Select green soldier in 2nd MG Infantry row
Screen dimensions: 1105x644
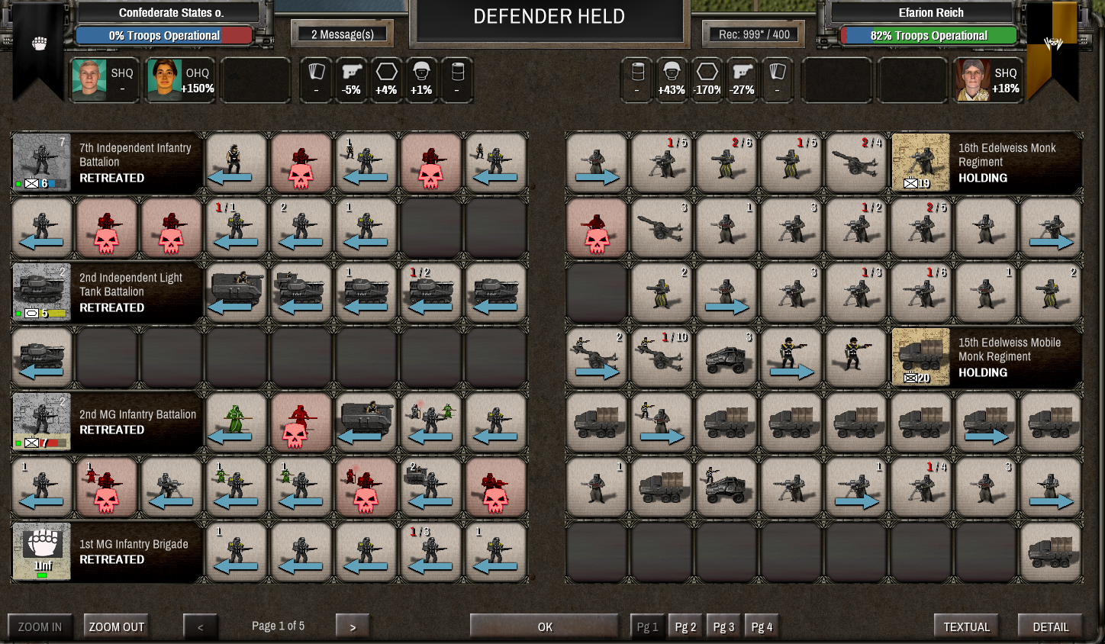tap(237, 422)
